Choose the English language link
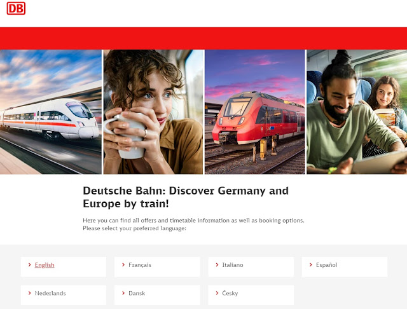The width and height of the screenshot is (407, 309). coord(45,265)
